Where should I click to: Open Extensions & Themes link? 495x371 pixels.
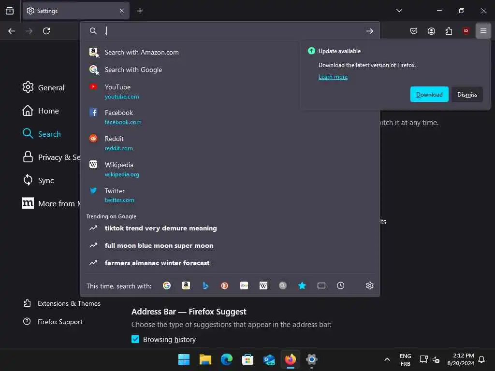pos(62,303)
